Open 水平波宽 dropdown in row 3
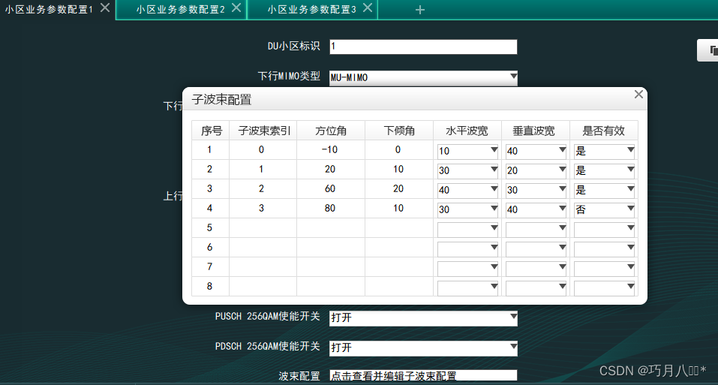 point(467,190)
